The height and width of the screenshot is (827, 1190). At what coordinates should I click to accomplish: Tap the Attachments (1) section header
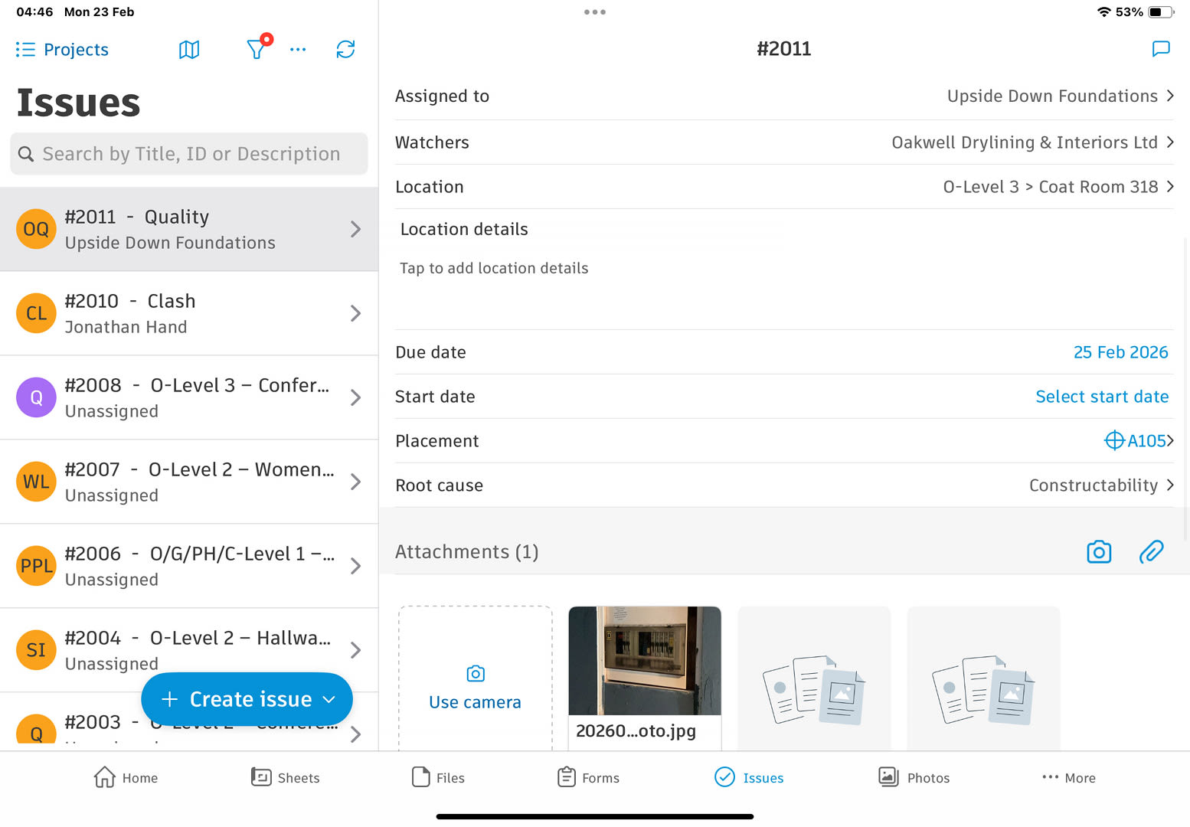point(466,552)
